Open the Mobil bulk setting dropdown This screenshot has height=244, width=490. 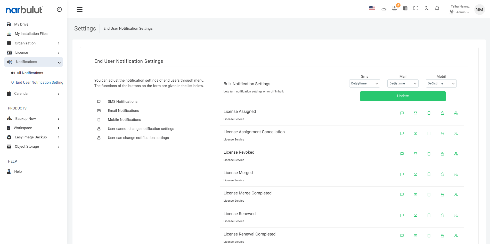[x=441, y=83]
